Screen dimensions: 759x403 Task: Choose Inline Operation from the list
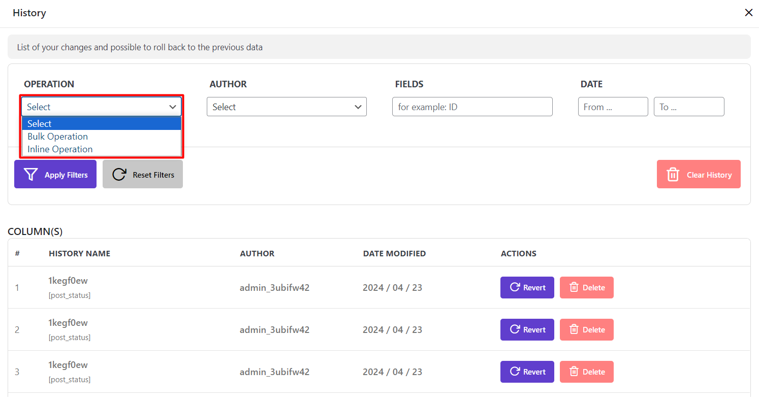(x=60, y=149)
